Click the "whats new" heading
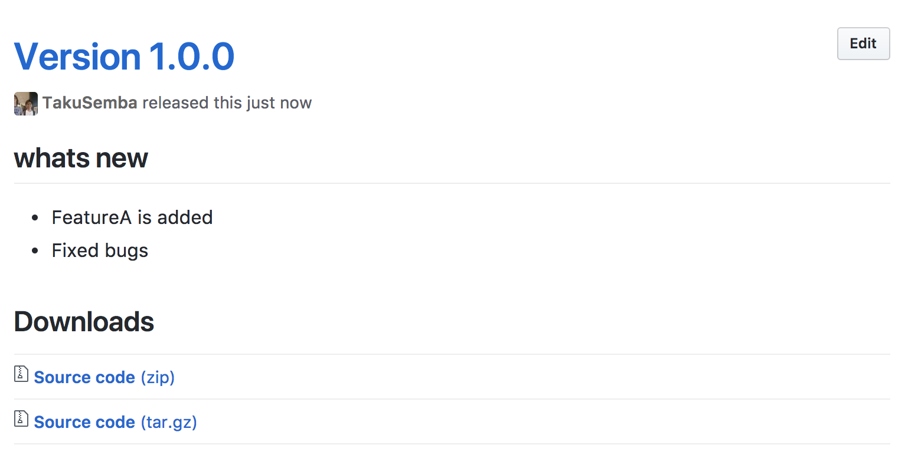Image resolution: width=908 pixels, height=468 pixels. tap(81, 158)
